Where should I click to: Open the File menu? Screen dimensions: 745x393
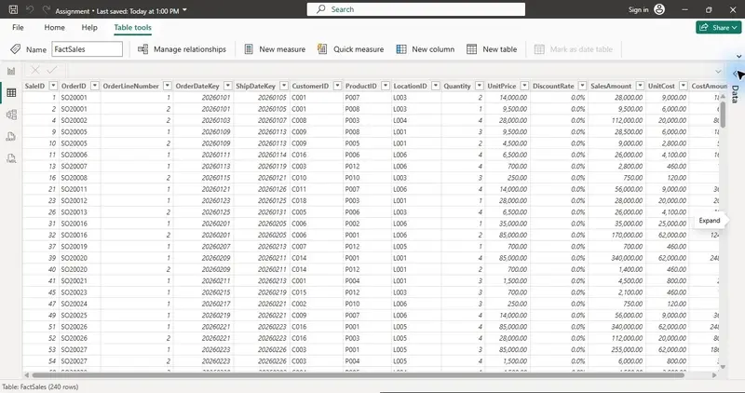pos(18,28)
